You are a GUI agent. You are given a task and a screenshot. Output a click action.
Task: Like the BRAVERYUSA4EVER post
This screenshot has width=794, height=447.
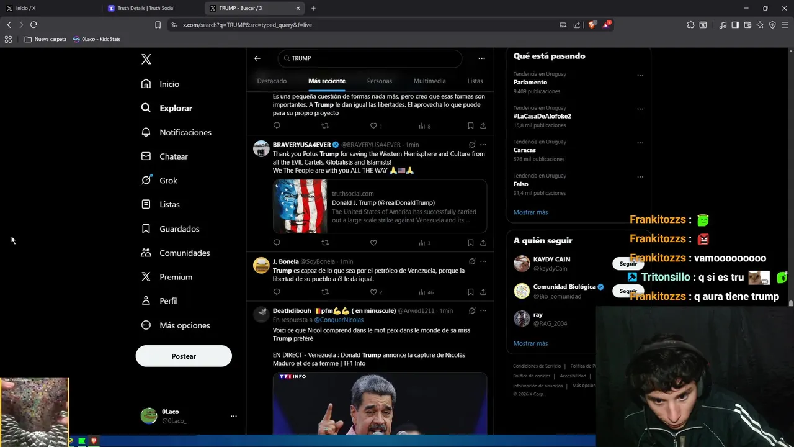tap(373, 243)
